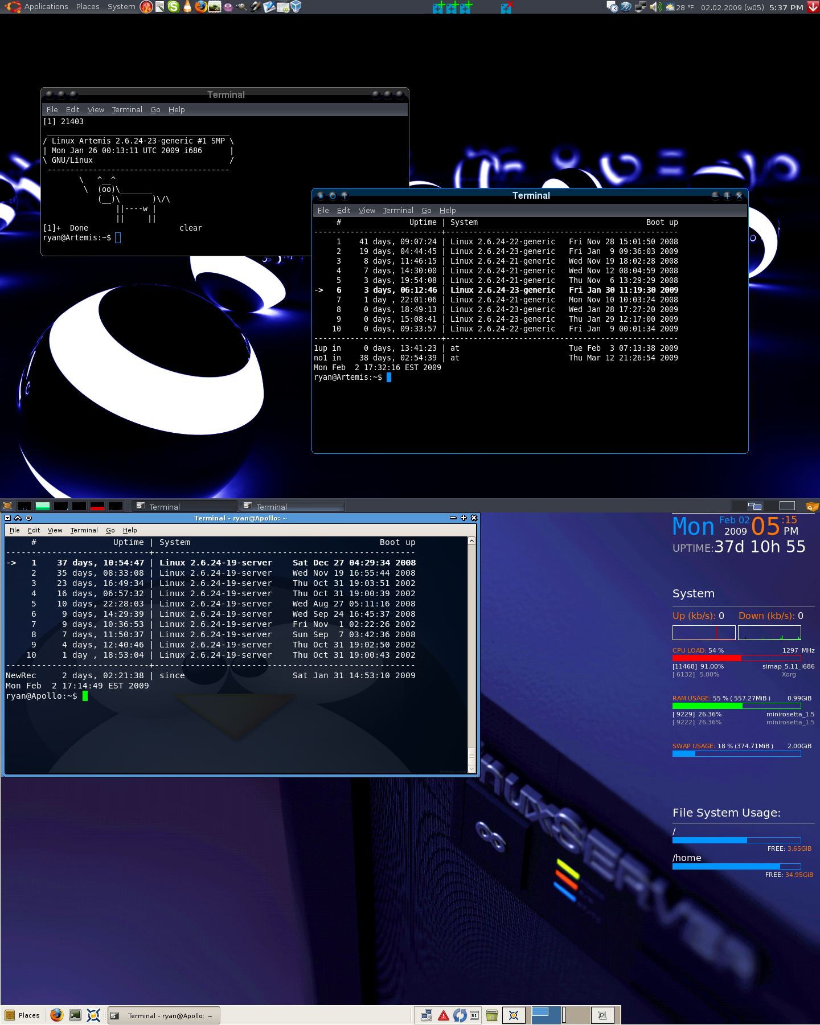
Task: Click the 'ryan@Apollo:~$' prompt line
Action: coord(47,696)
